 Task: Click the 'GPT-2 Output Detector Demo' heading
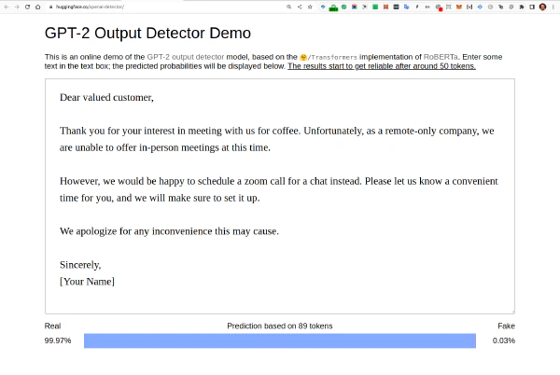[x=147, y=34]
